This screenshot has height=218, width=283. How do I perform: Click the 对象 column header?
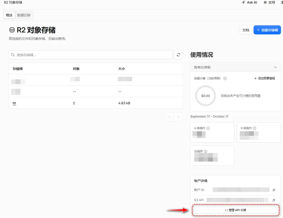coord(76,69)
